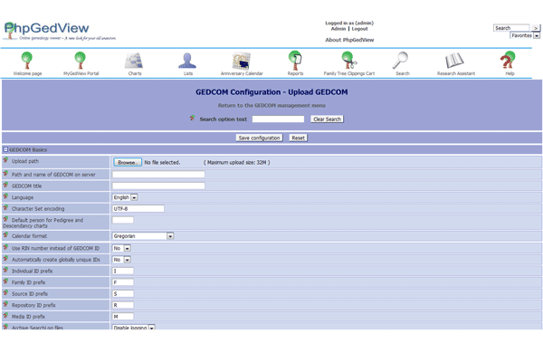Click the Lists icon
Viewport: 543px width, 362px height.
pos(188,61)
